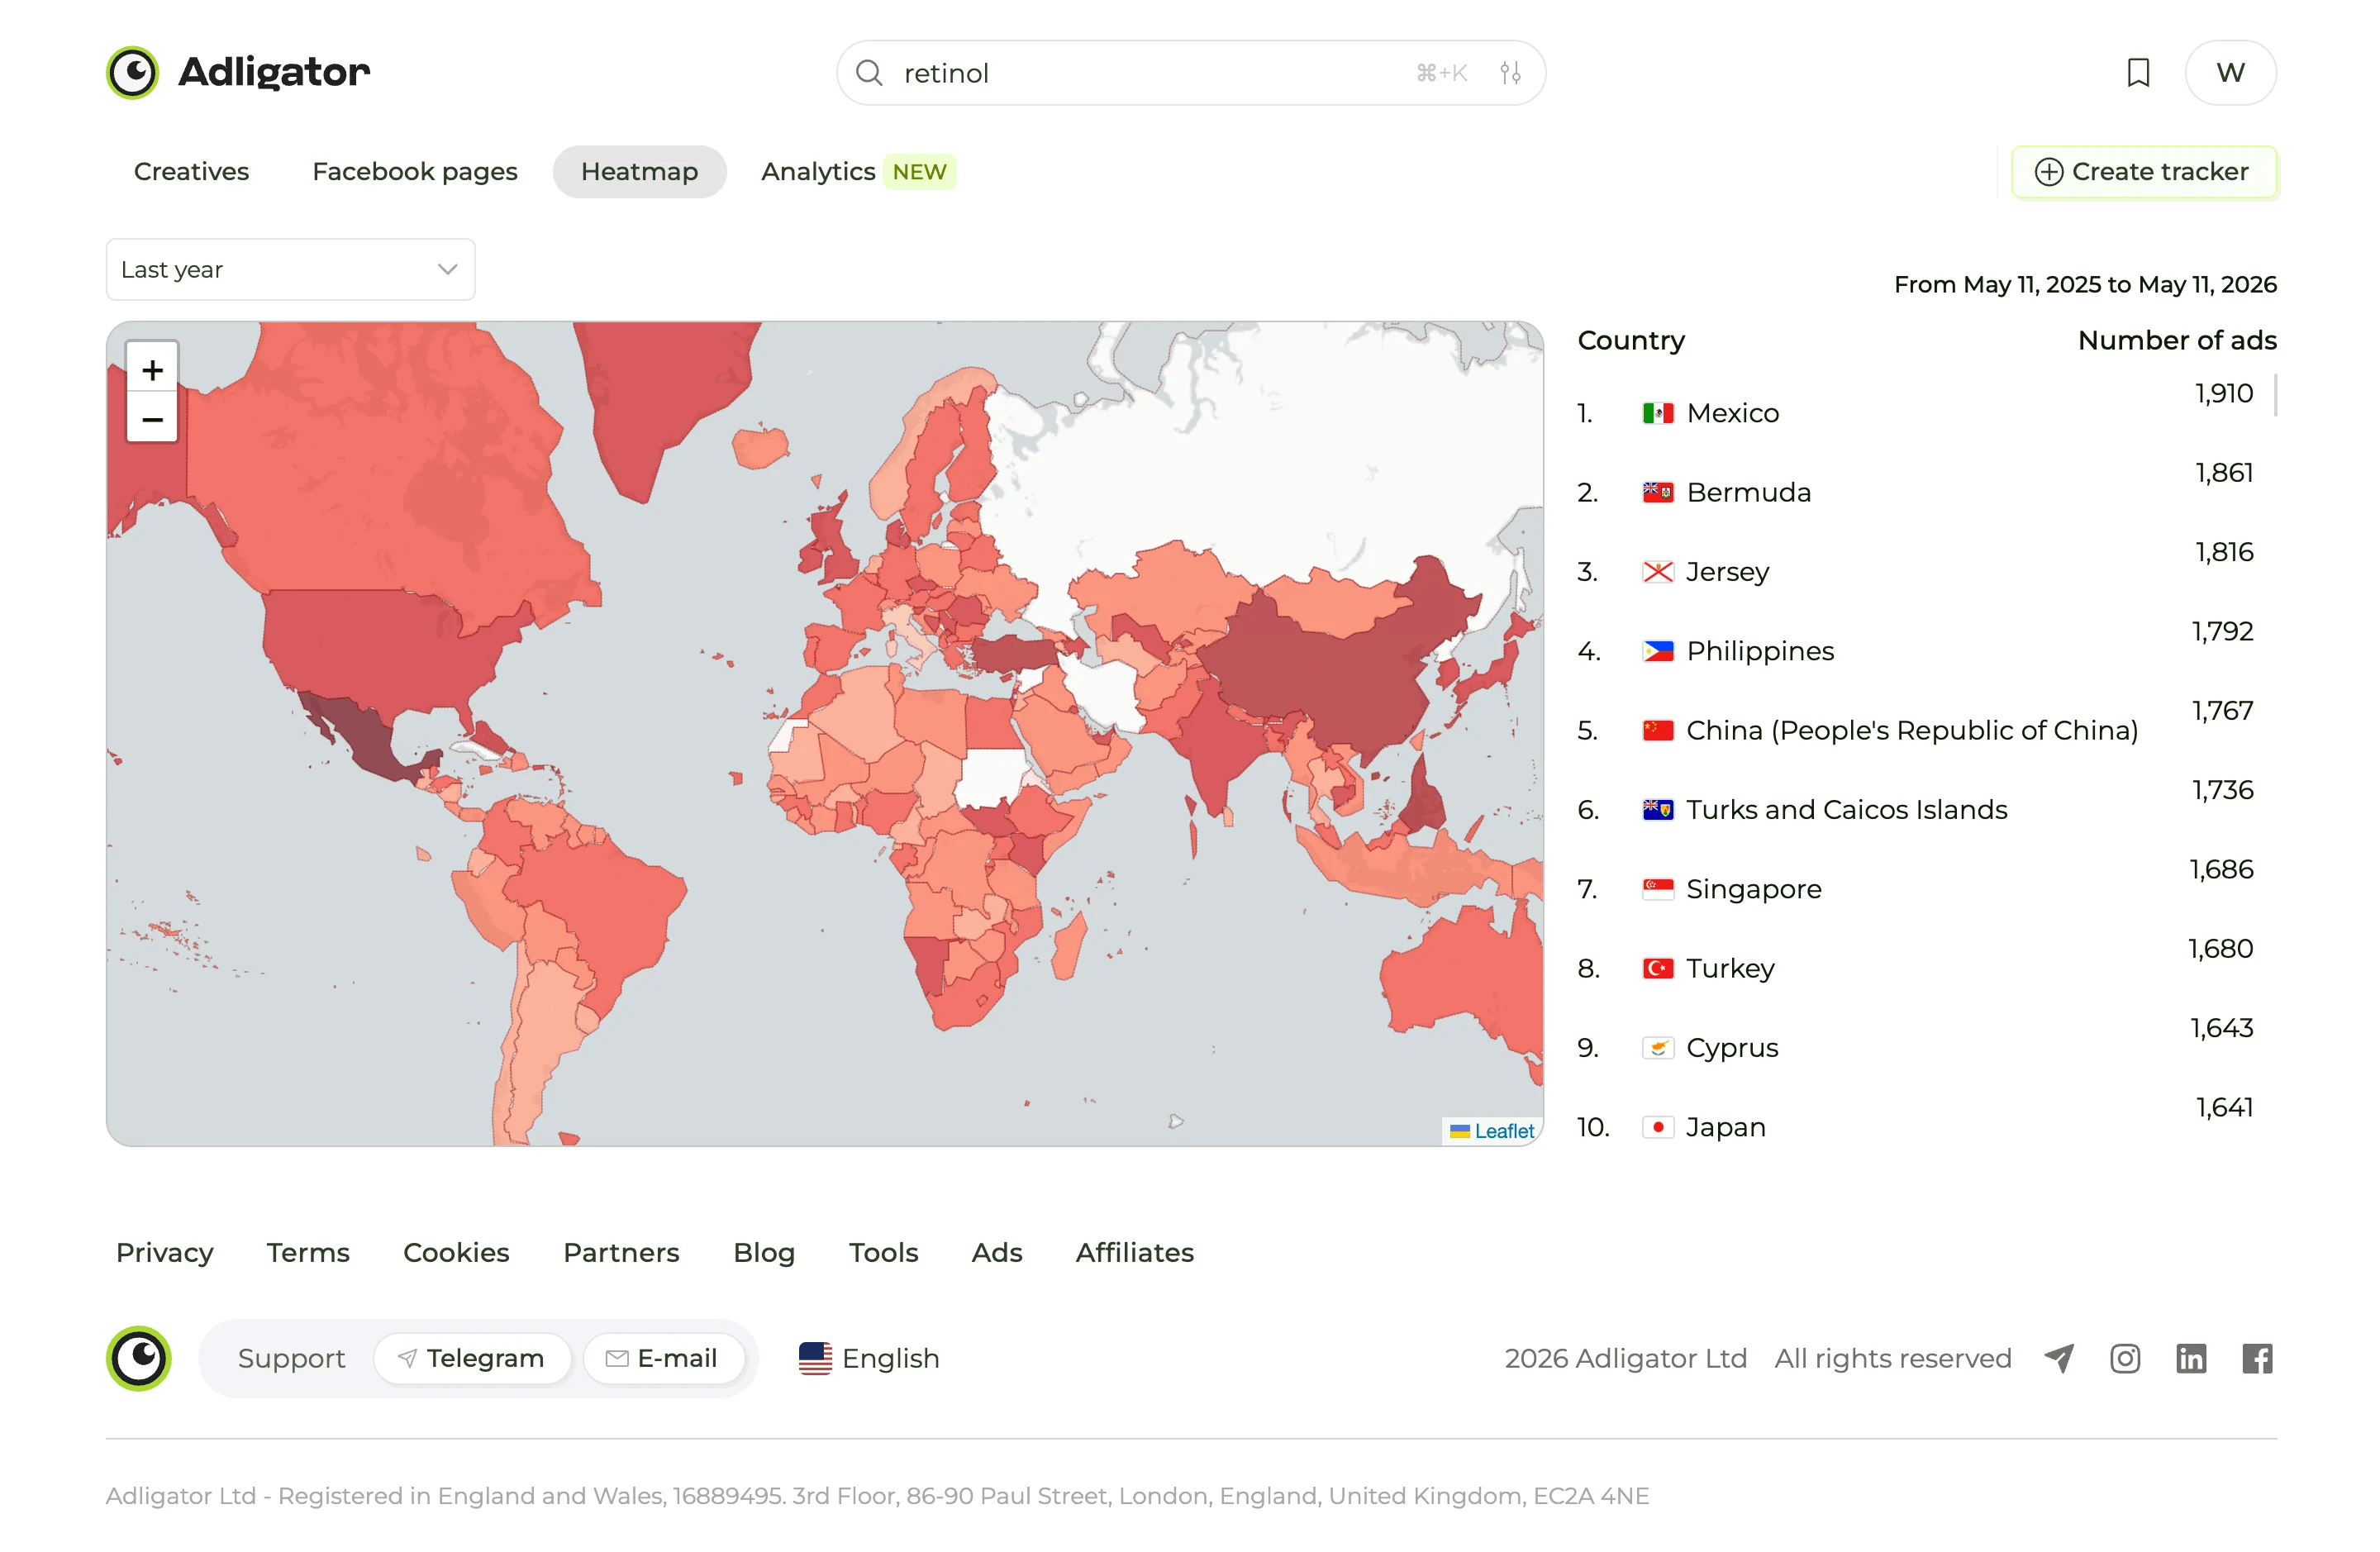Open the Privacy footer link
The image size is (2380, 1552).
coord(165,1252)
